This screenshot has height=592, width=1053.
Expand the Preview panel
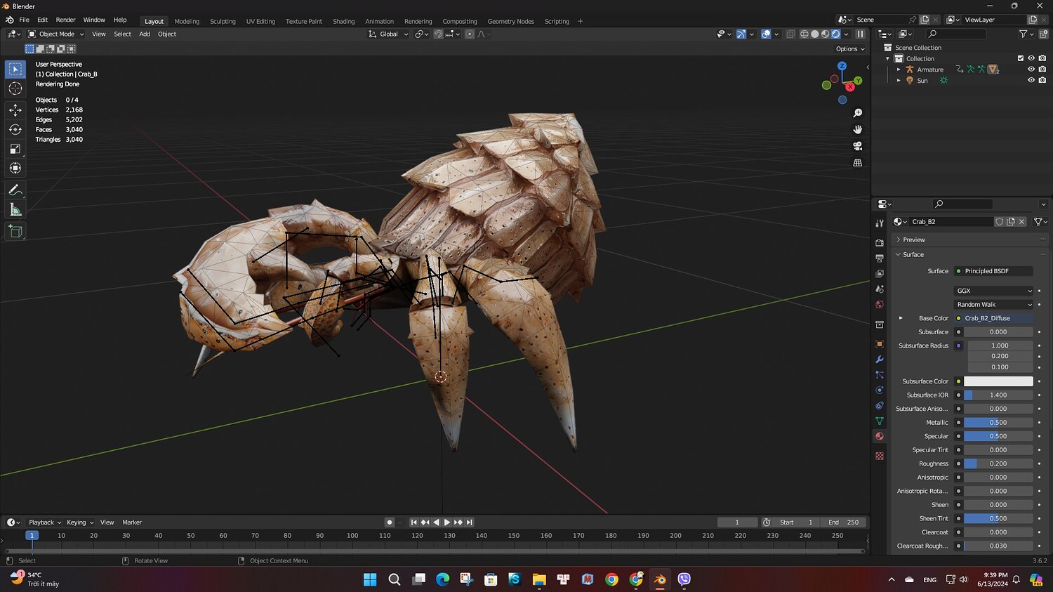tap(913, 239)
